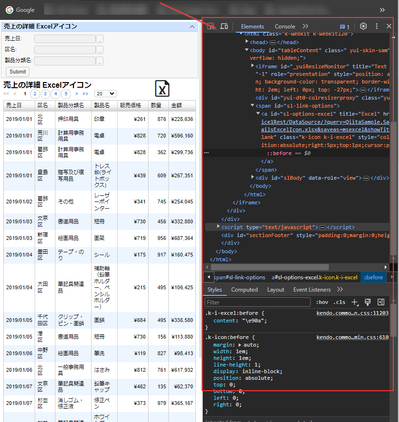Toggle the computed styles sidebar icon
Image resolution: width=399 pixels, height=422 pixels.
[381, 302]
